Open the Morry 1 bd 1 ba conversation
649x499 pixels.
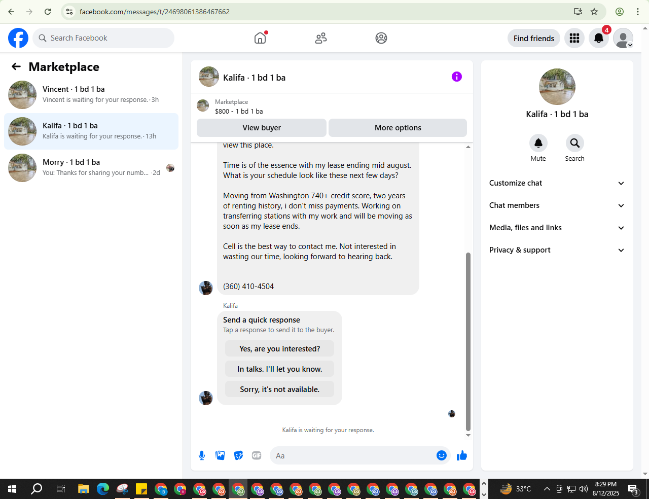pos(91,168)
